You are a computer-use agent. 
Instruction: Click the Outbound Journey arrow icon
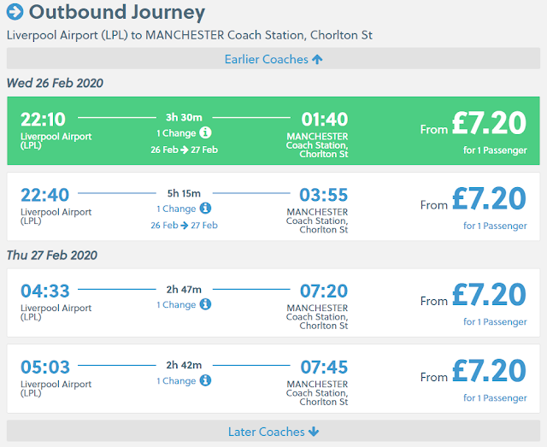(x=15, y=13)
